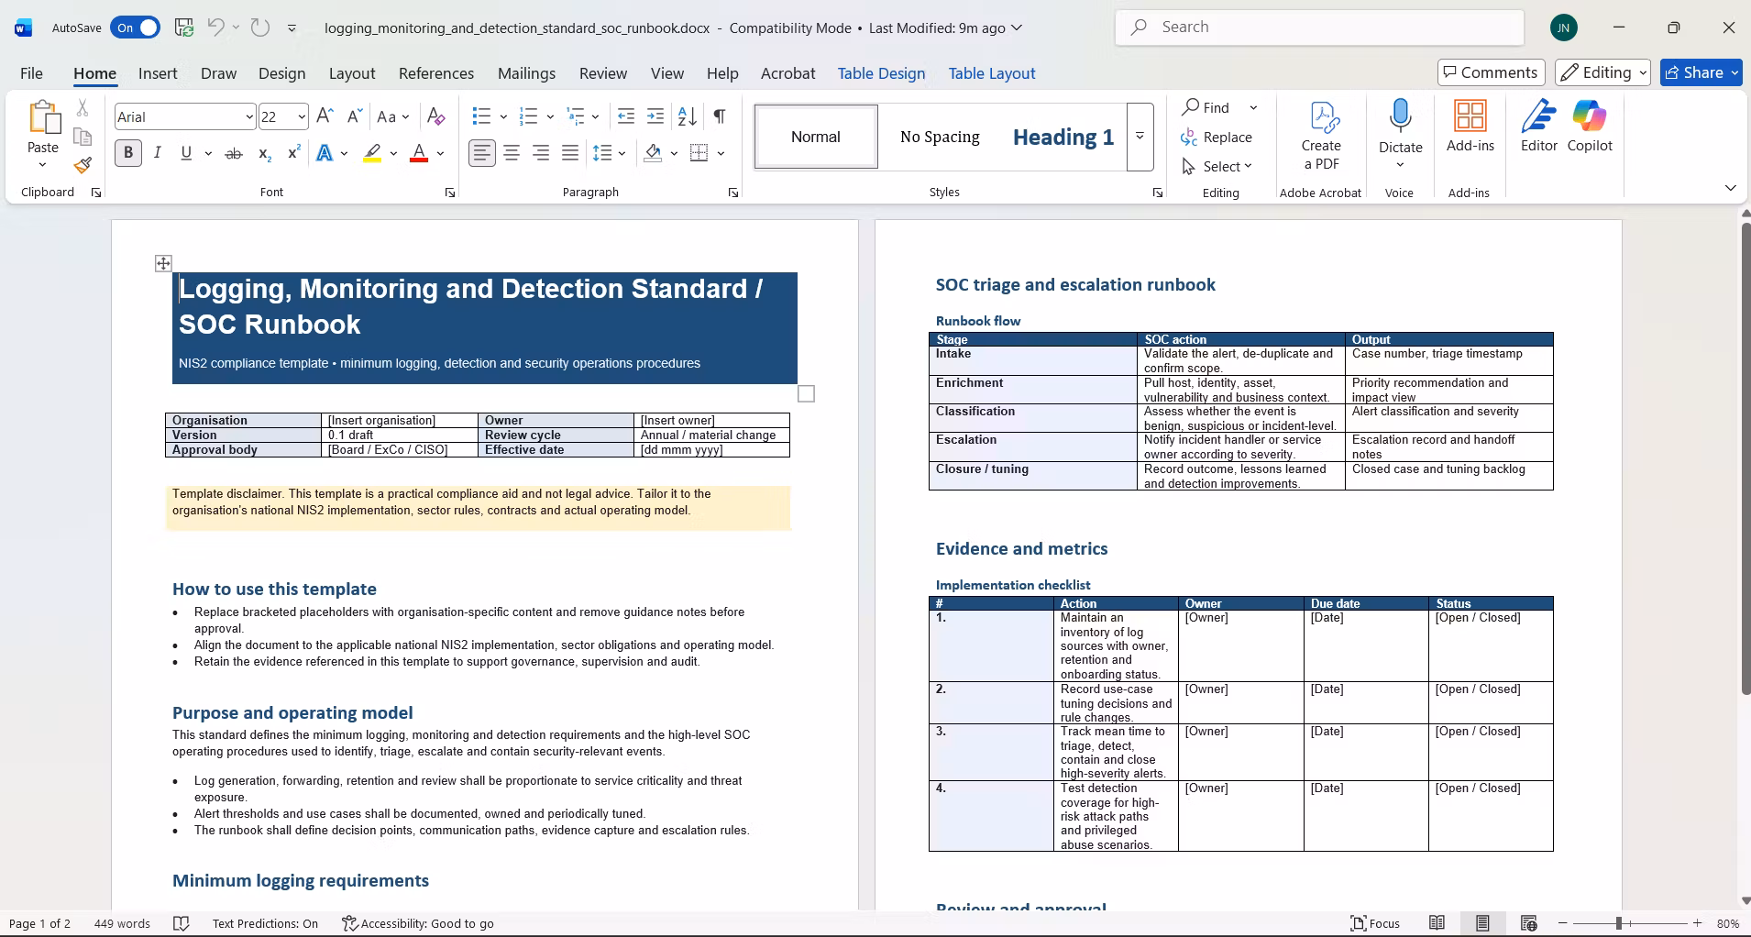Apply strikethrough formatting
Screen dimensions: 1751x937
pyautogui.click(x=234, y=153)
